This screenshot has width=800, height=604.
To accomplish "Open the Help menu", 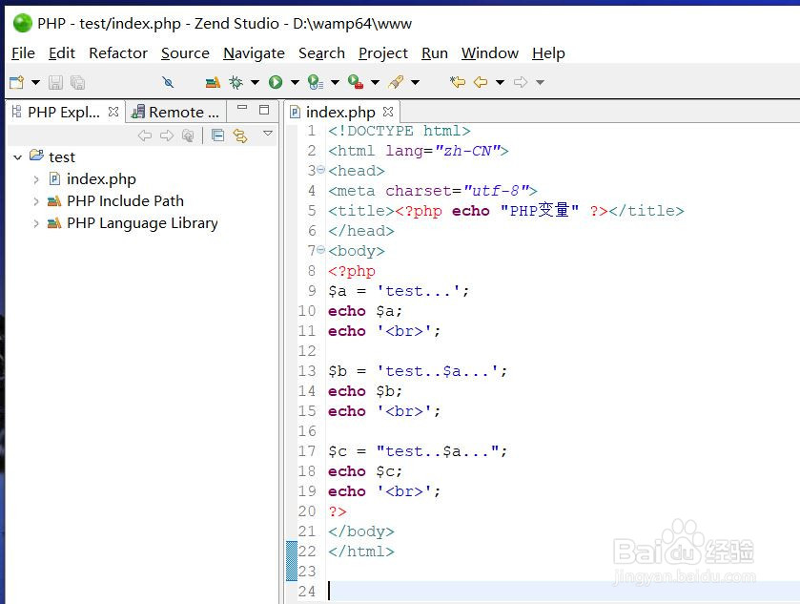I will [x=548, y=53].
